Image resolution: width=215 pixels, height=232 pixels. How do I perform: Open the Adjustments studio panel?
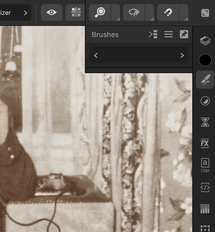[x=205, y=101]
